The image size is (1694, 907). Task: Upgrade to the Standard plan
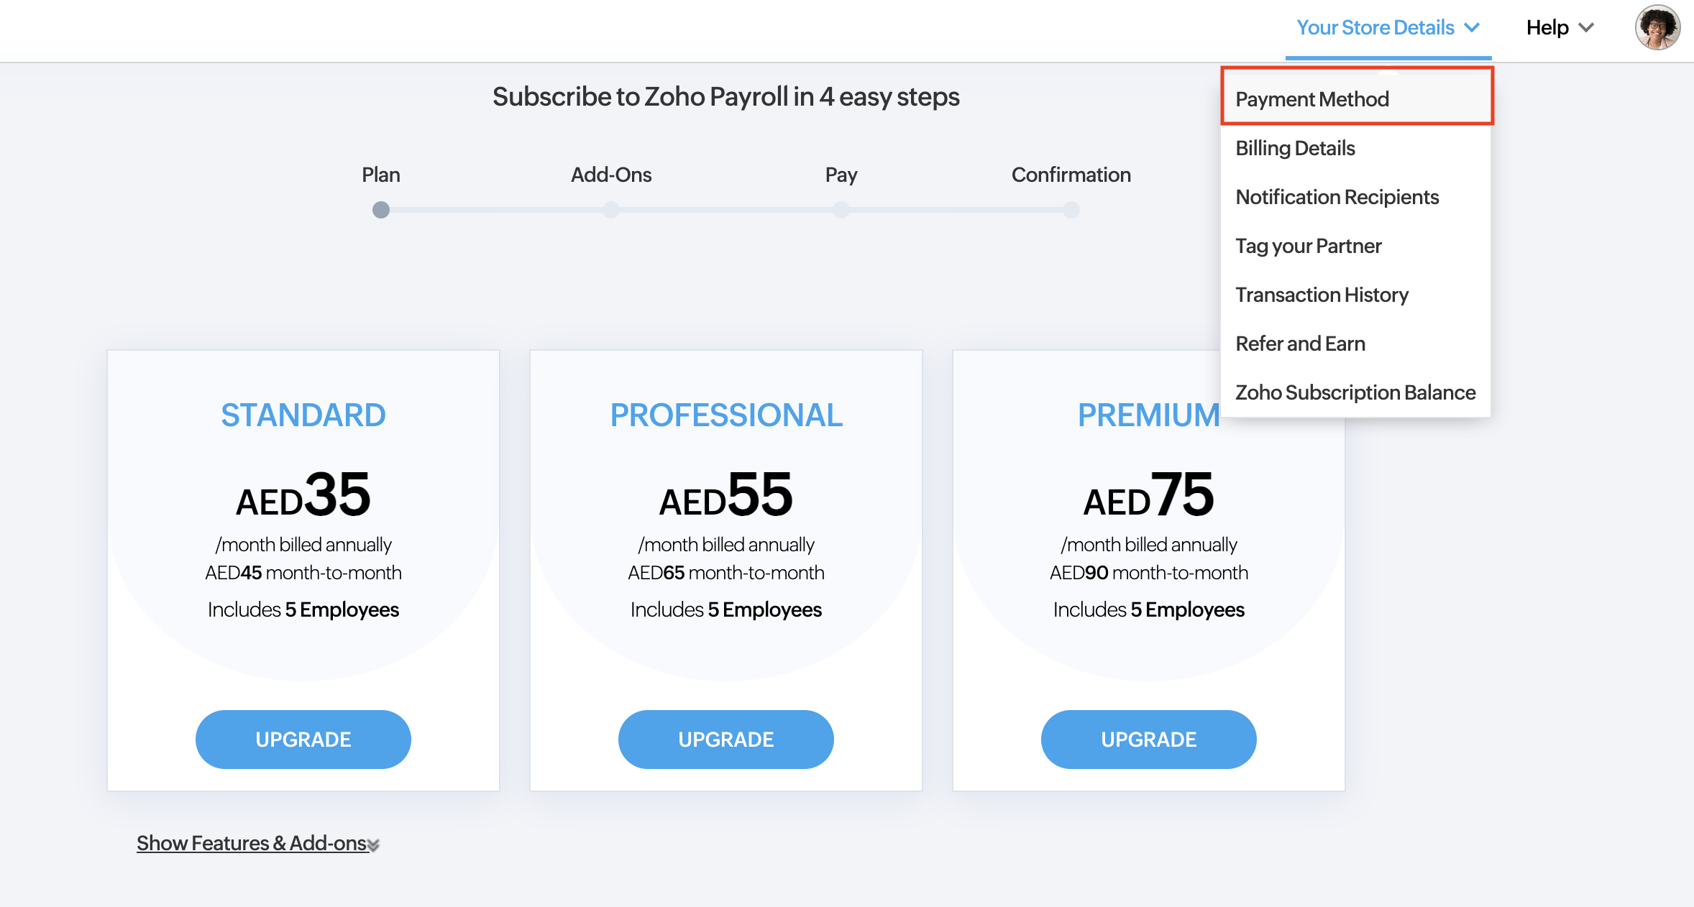pos(303,739)
